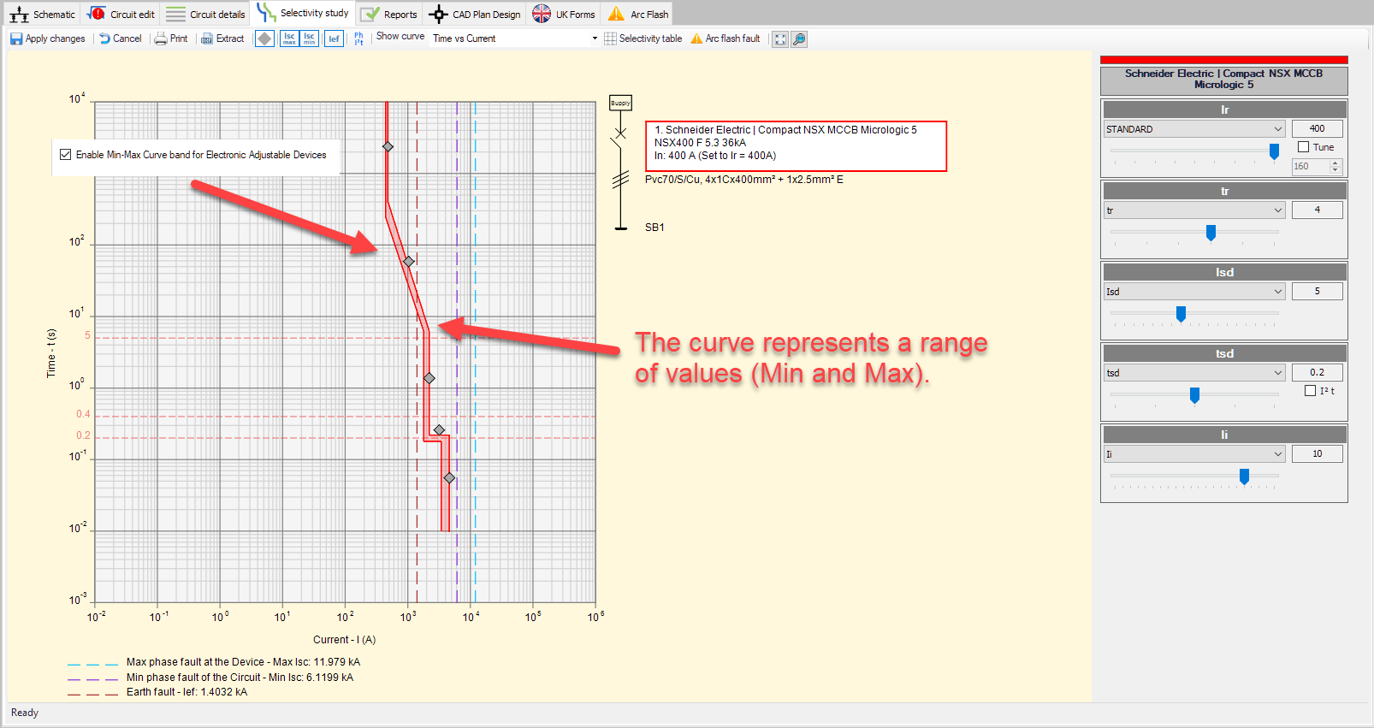Enable the Tune checkbox

pos(1303,147)
